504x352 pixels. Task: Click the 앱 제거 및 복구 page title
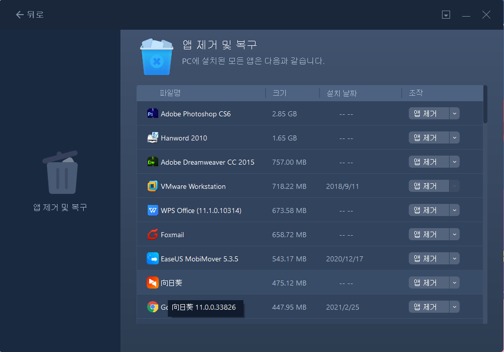(220, 45)
